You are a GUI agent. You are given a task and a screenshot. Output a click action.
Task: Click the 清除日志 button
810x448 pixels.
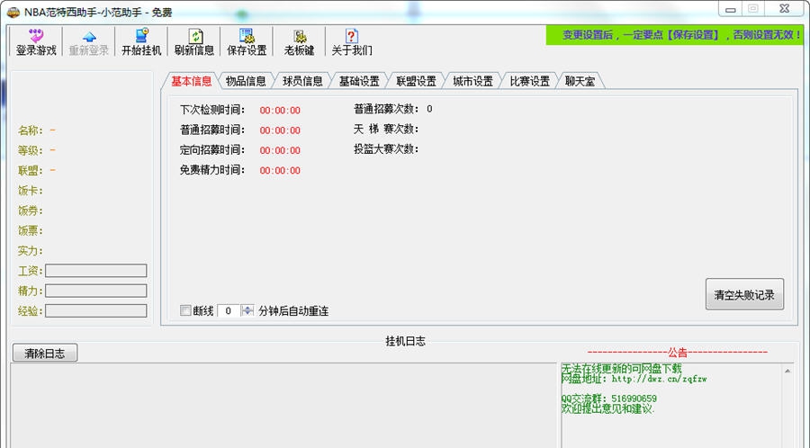[x=45, y=354]
